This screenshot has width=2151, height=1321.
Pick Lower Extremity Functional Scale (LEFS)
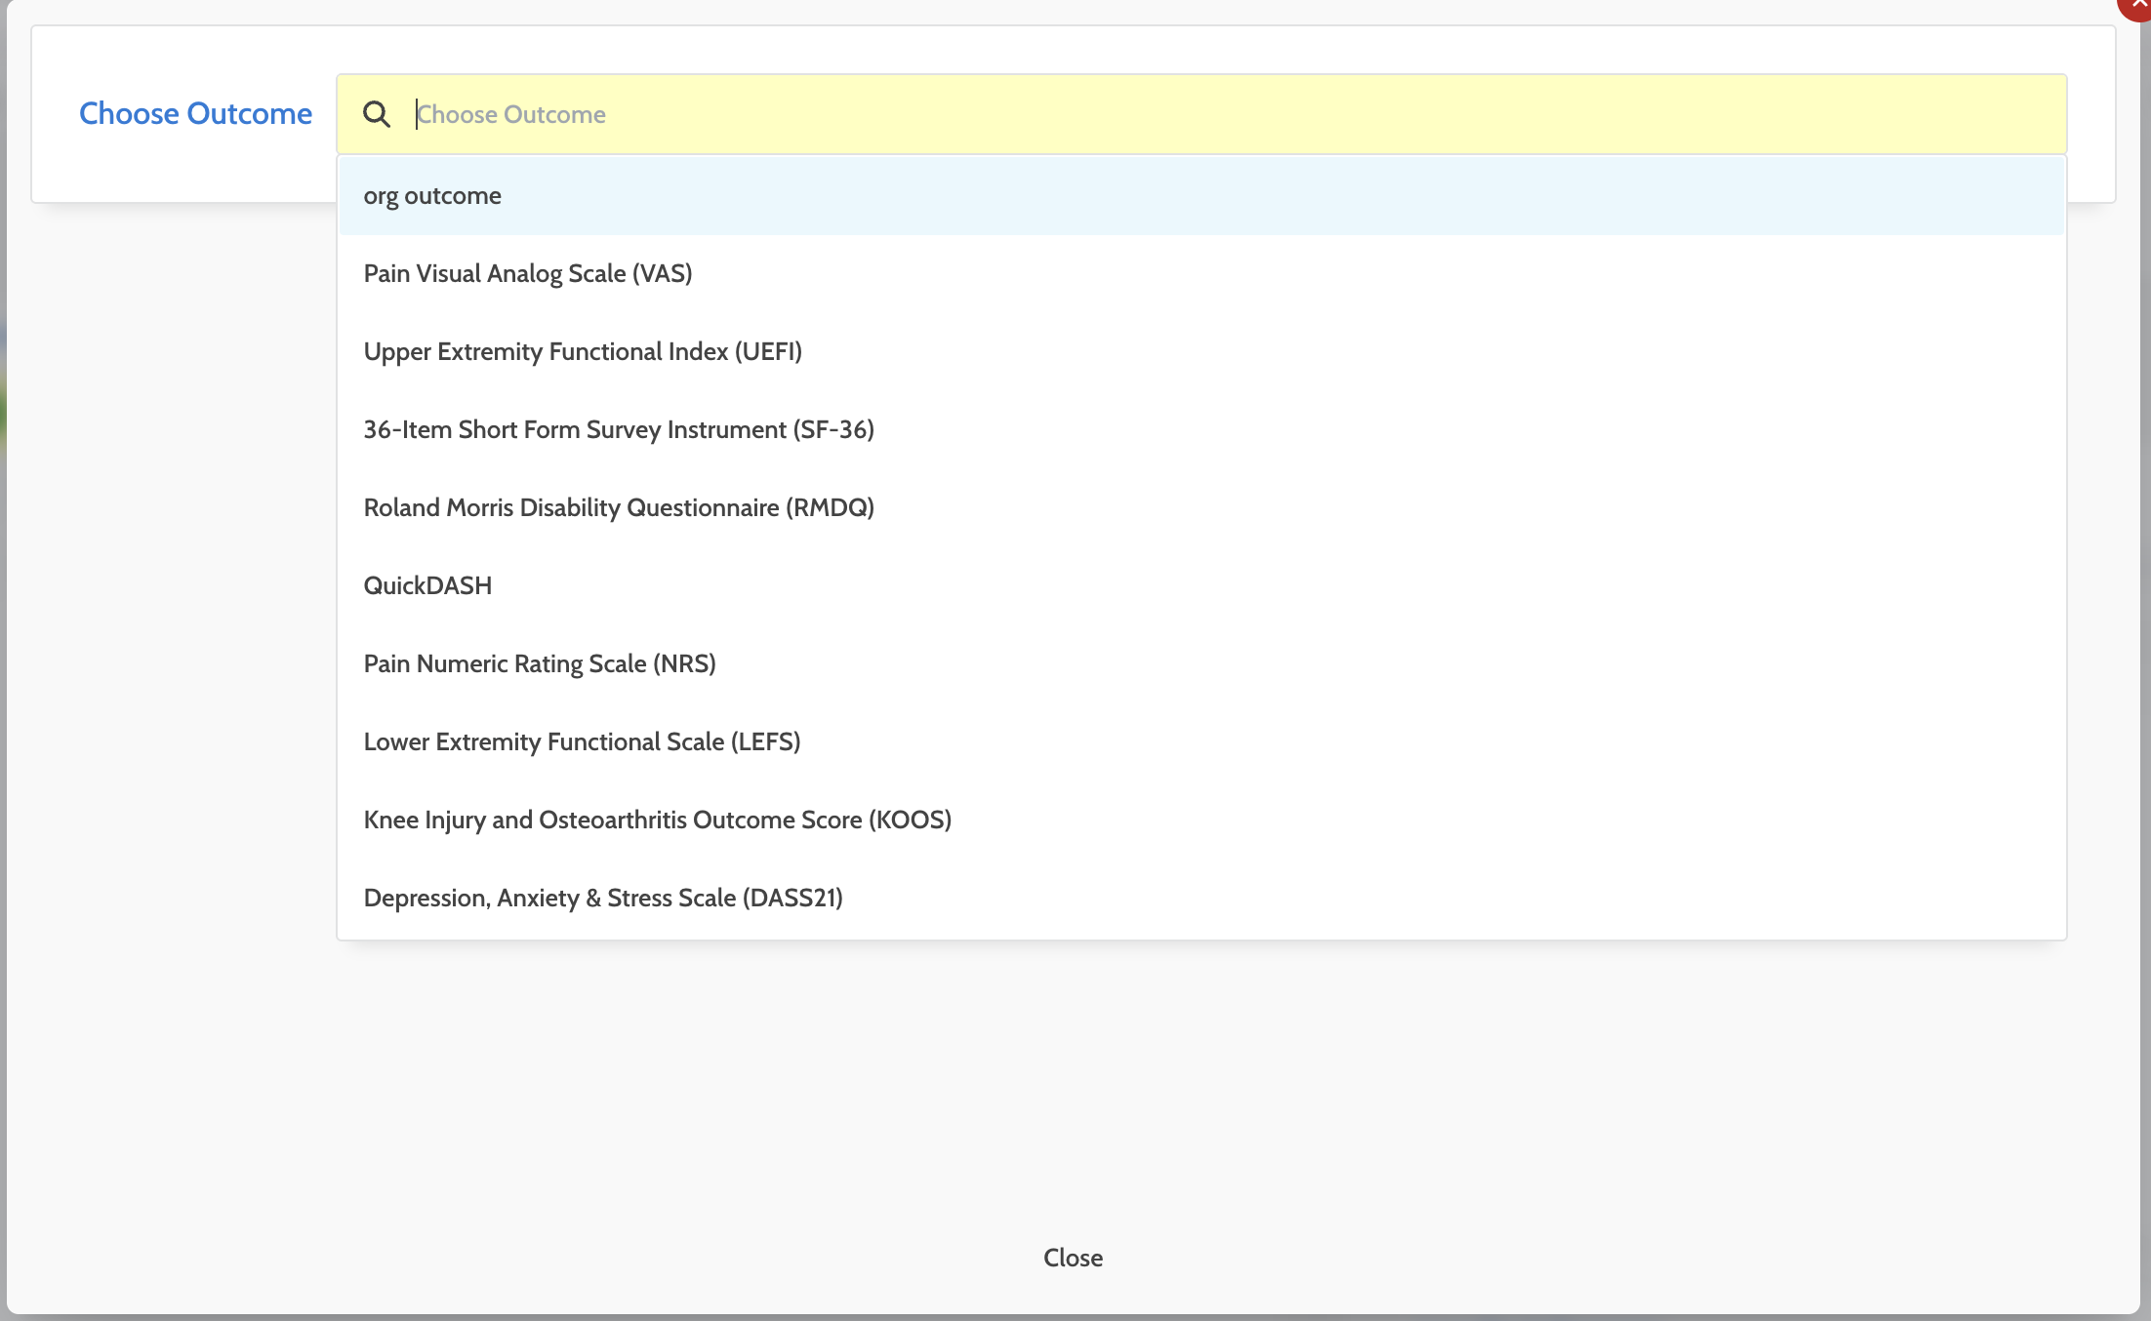point(582,742)
